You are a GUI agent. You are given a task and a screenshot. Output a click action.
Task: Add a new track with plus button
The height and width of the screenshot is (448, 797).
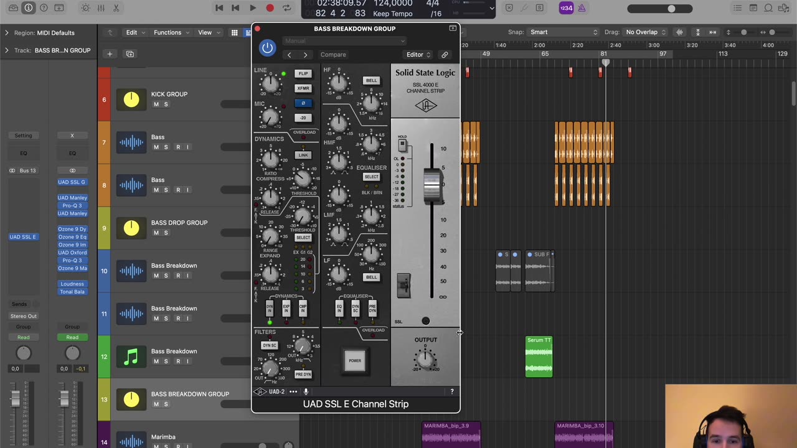[110, 54]
